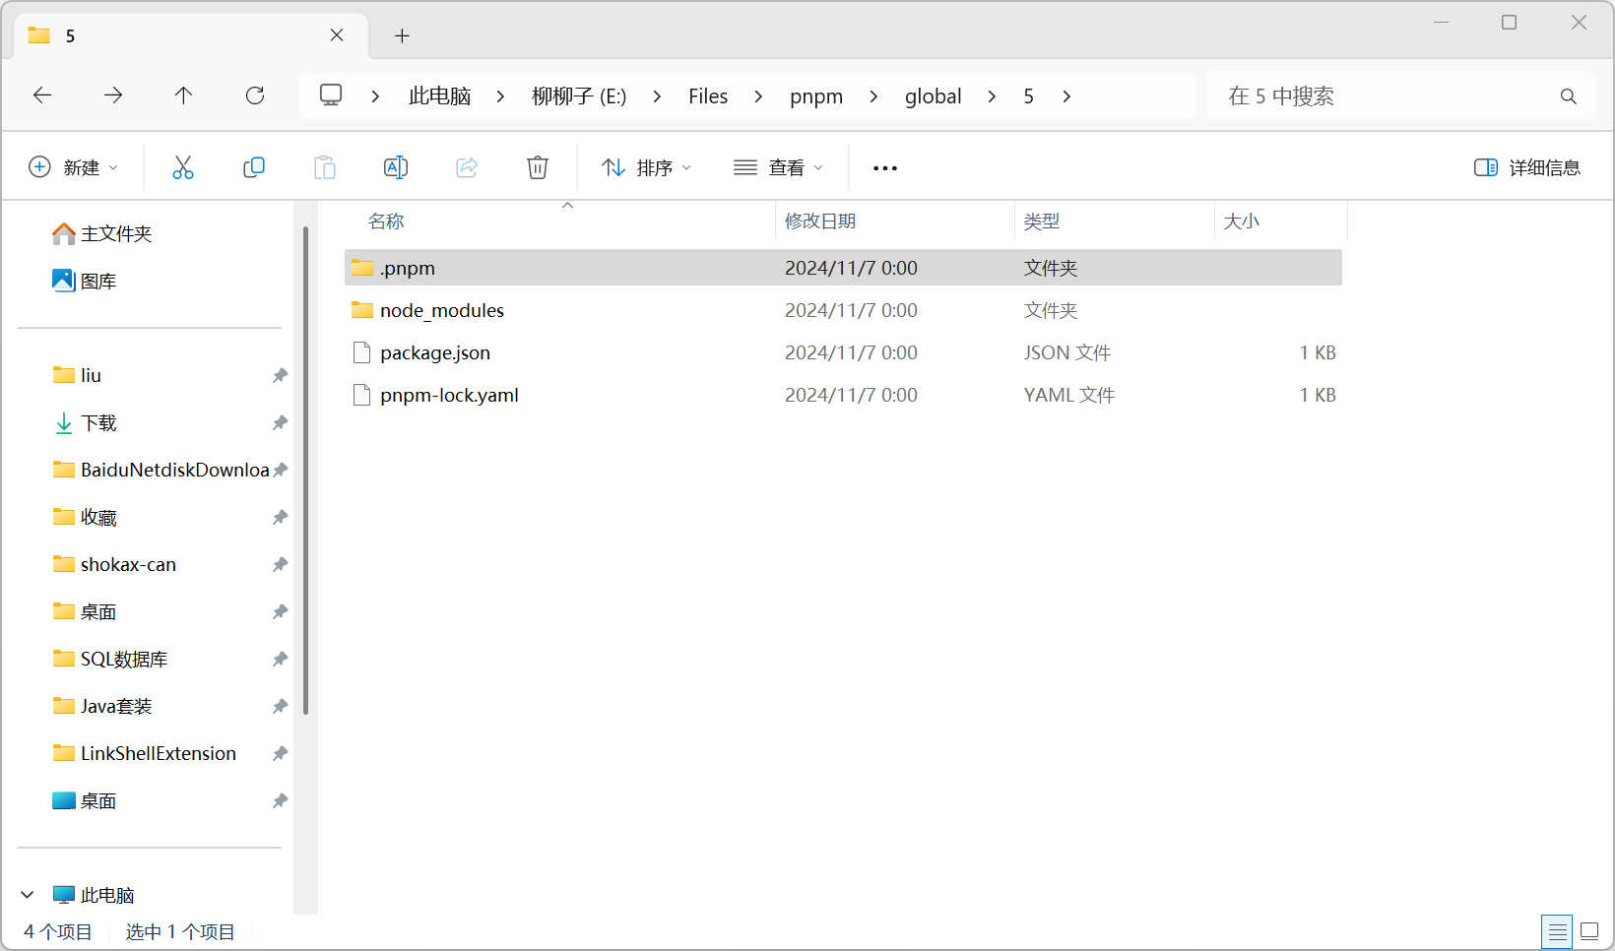Select the package.json file
Screen dimensions: 1615x951
(x=435, y=352)
